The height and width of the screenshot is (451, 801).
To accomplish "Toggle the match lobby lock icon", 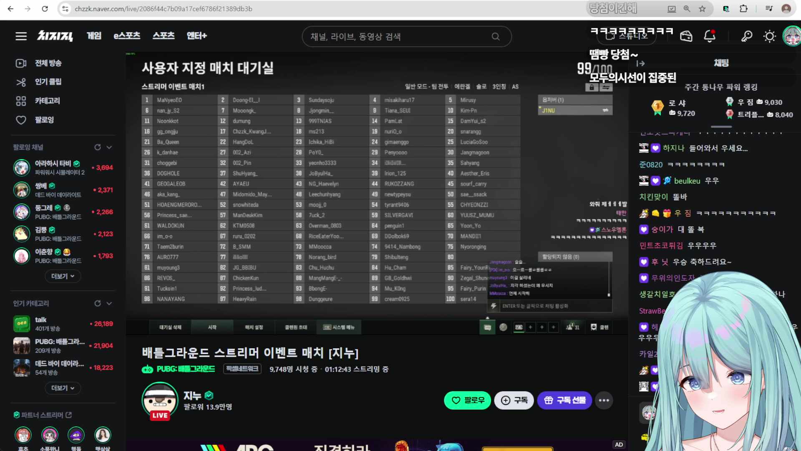I will (592, 87).
